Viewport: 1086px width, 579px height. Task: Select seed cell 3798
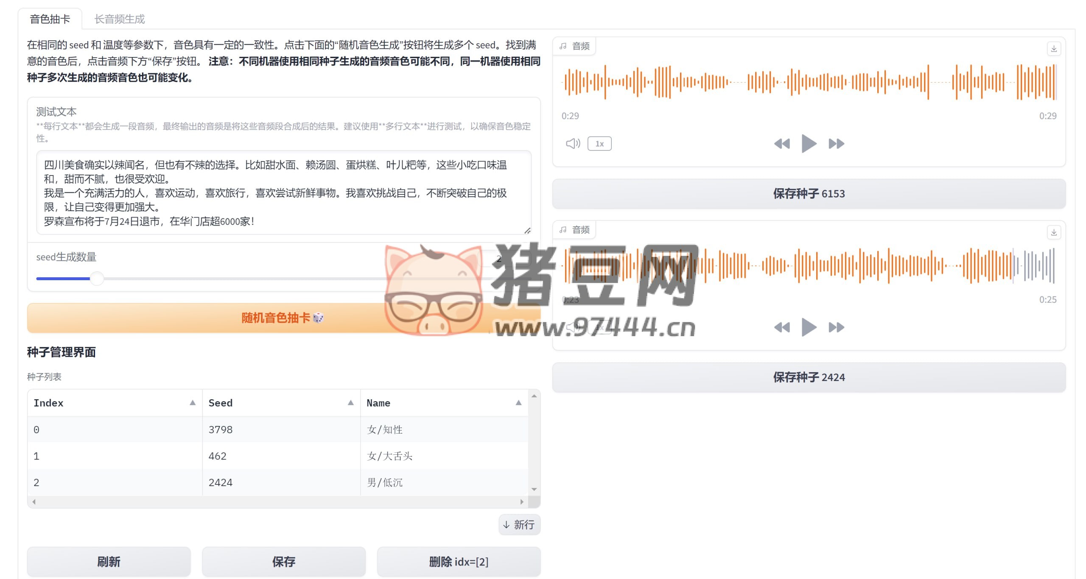click(x=281, y=429)
